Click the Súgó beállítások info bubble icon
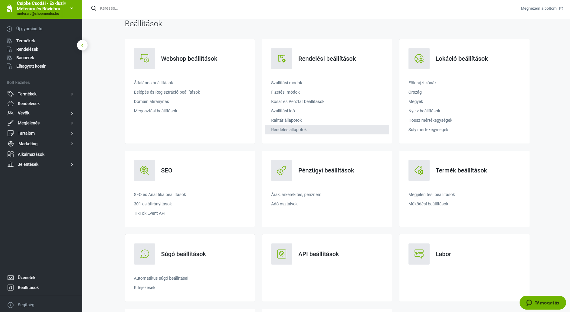The height and width of the screenshot is (312, 570). [x=144, y=254]
